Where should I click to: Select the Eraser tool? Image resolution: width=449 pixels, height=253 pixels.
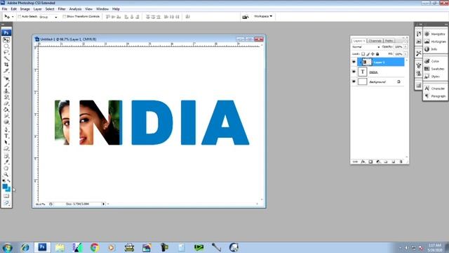click(6, 103)
